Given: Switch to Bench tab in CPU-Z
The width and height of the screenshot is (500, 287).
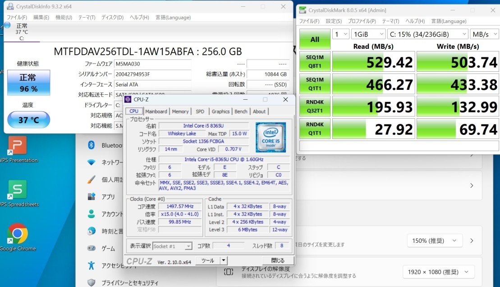Looking at the screenshot, I should 241,111.
